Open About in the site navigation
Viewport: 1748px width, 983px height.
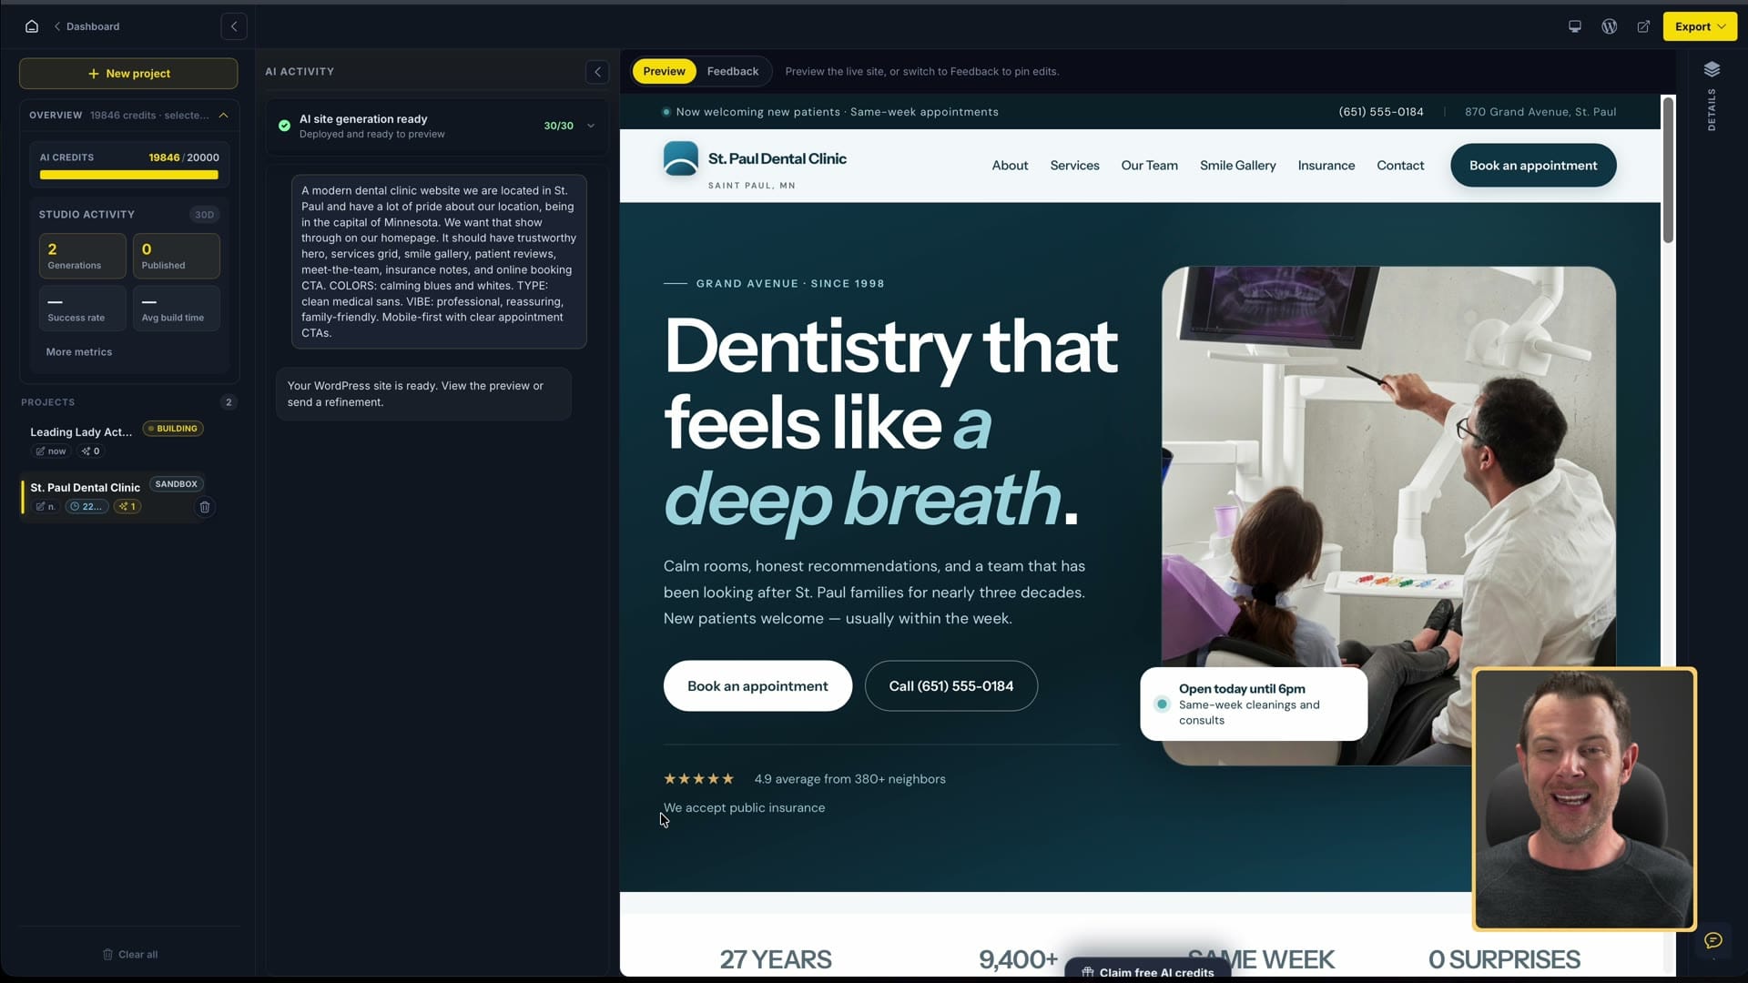pos(1010,166)
